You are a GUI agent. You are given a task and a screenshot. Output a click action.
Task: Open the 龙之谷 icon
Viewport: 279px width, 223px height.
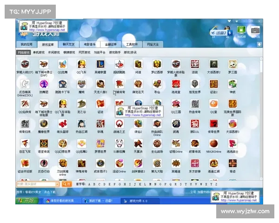pos(81,104)
